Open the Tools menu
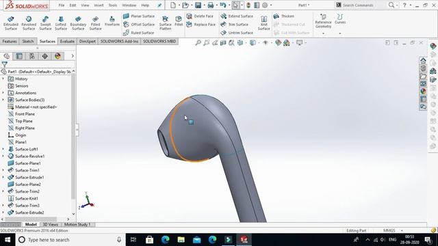The image size is (438, 246). [x=112, y=5]
